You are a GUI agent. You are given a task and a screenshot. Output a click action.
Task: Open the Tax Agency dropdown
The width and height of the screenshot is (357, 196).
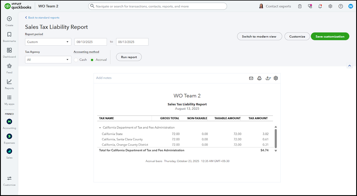[48, 60]
